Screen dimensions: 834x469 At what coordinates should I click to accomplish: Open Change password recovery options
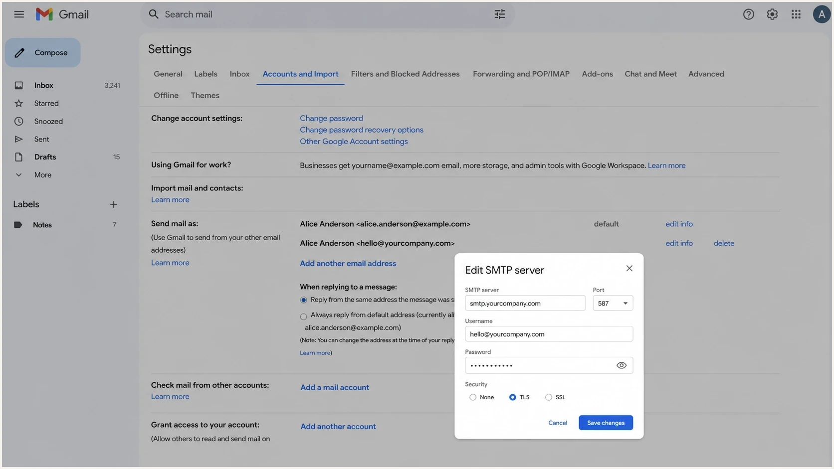tap(361, 130)
